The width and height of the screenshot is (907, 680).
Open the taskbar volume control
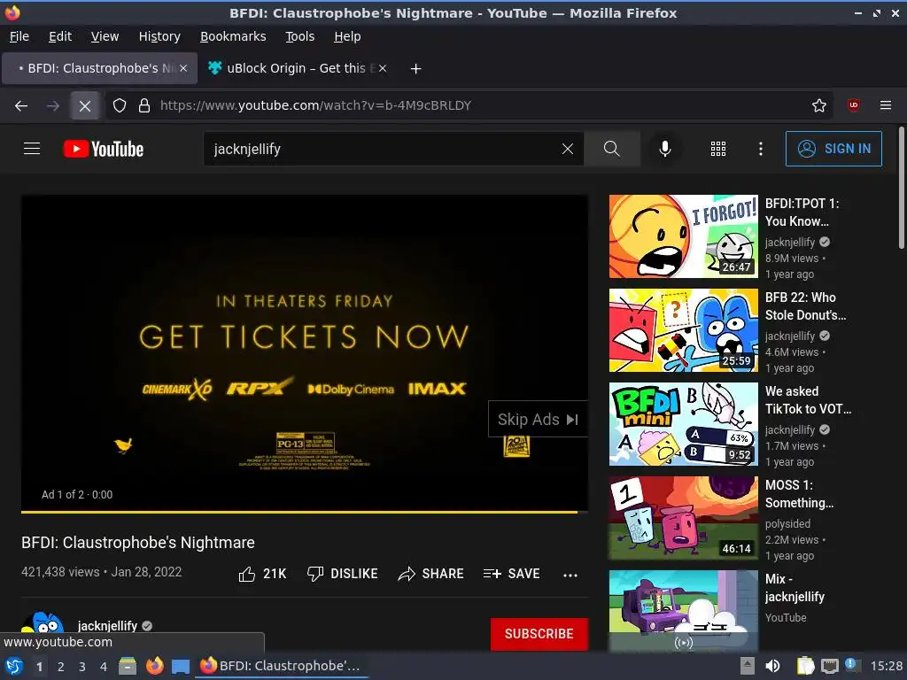click(x=772, y=666)
